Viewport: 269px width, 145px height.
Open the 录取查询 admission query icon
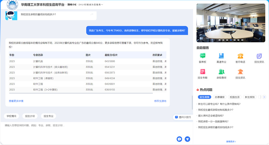[221, 72]
